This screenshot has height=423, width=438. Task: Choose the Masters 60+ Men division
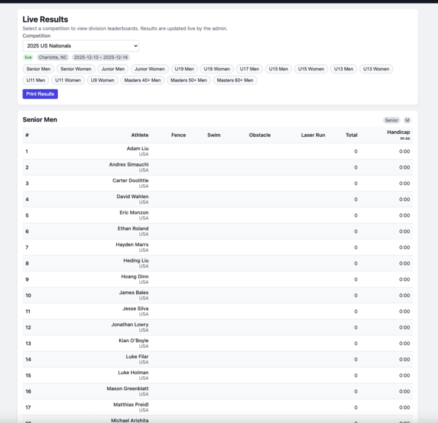point(235,80)
